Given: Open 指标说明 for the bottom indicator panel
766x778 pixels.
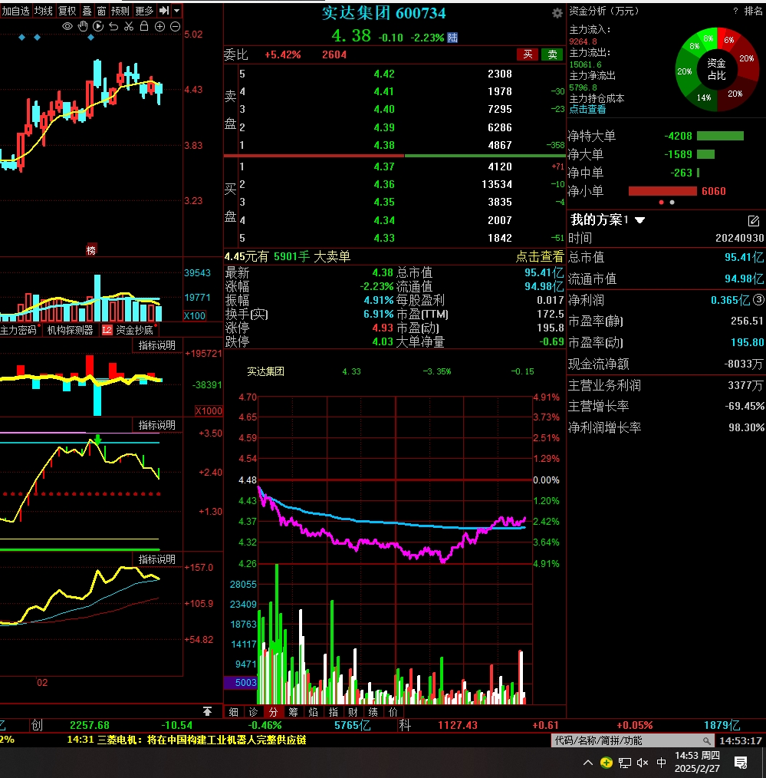Looking at the screenshot, I should click(x=156, y=559).
